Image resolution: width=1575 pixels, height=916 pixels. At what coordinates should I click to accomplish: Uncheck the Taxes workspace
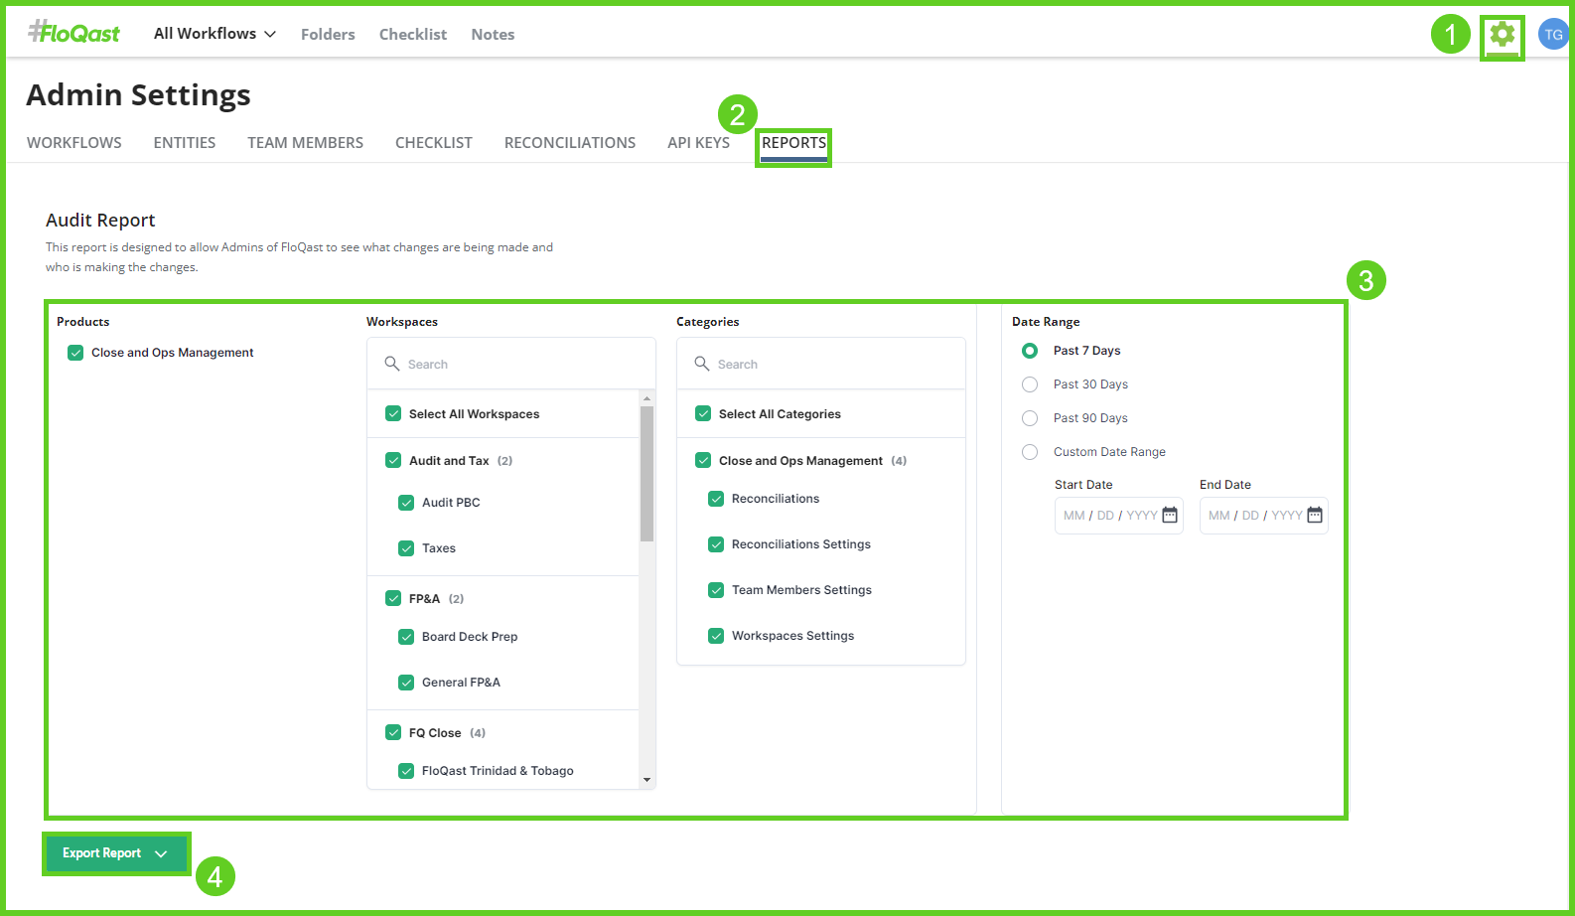coord(406,548)
